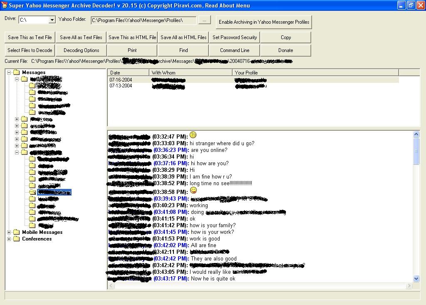Click message 'I am fine how r u?'
Viewport: 426px width, 305px height.
pos(211,177)
